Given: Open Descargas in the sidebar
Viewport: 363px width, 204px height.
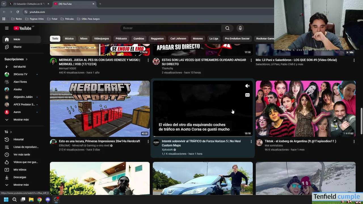Looking at the screenshot, I should pyautogui.click(x=22, y=177).
